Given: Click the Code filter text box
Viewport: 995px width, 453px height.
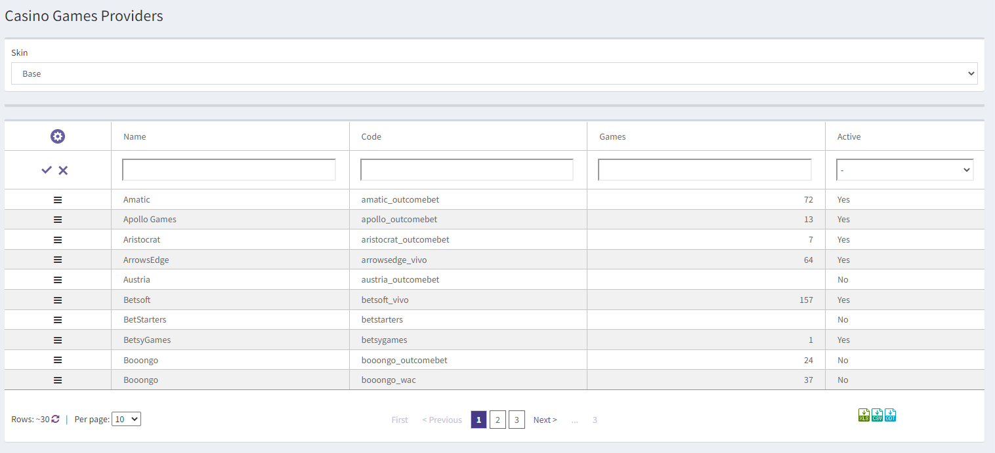Looking at the screenshot, I should click(x=467, y=170).
